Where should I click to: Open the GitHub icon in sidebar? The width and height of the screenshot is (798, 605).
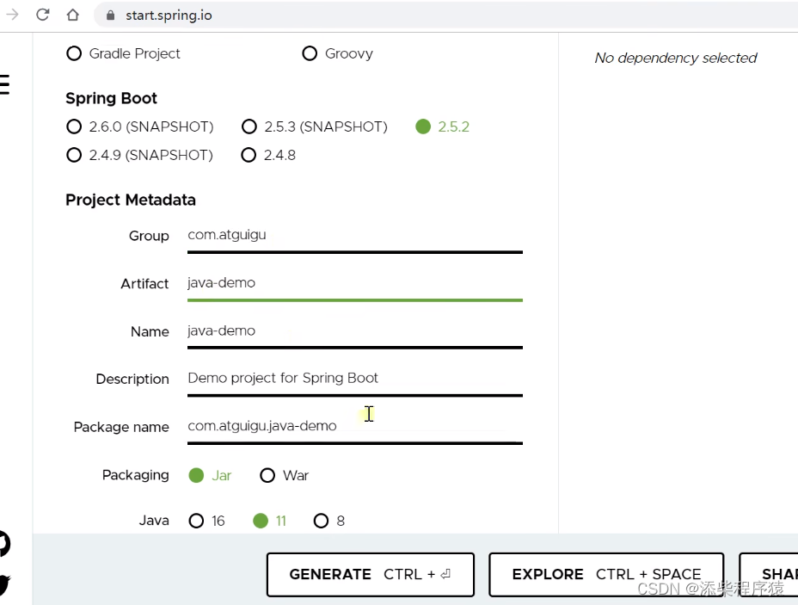4,543
